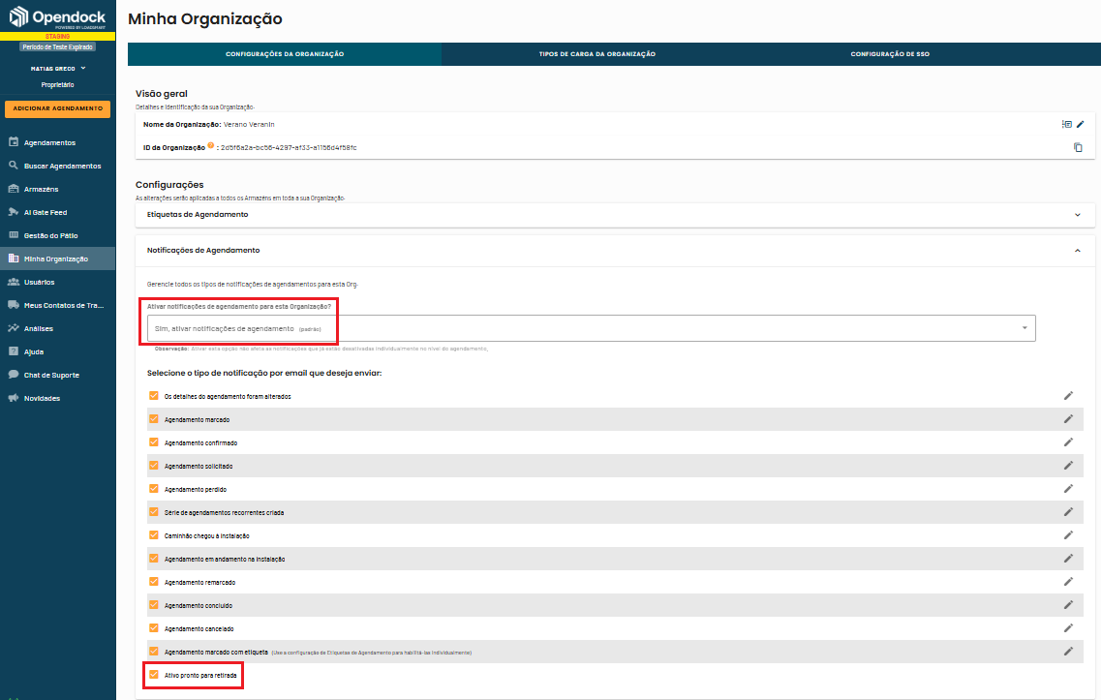This screenshot has width=1101, height=700.
Task: Switch to Configuração de SSO tab
Action: 890,54
